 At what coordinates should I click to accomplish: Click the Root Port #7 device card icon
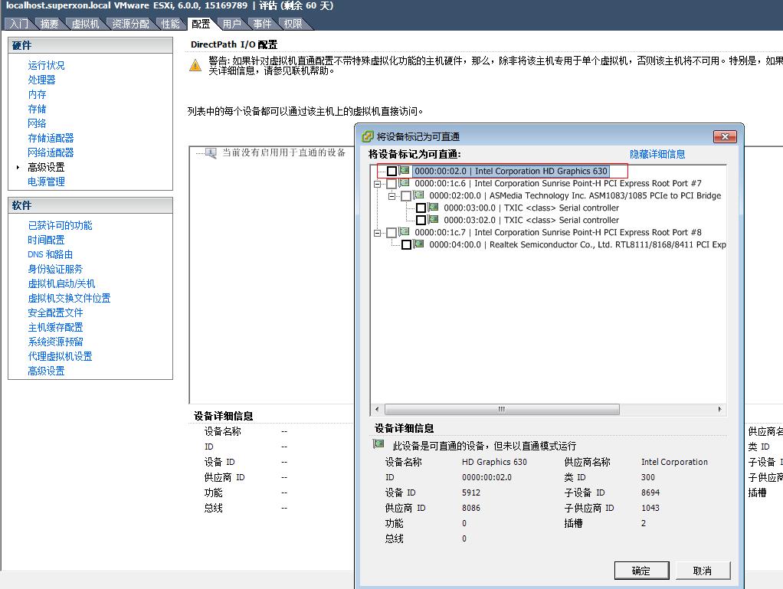point(404,183)
